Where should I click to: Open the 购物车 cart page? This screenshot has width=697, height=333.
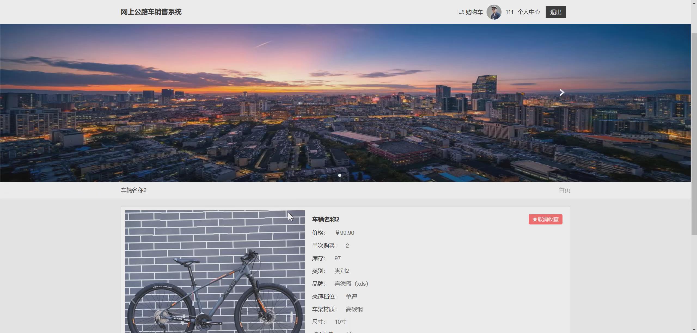474,12
